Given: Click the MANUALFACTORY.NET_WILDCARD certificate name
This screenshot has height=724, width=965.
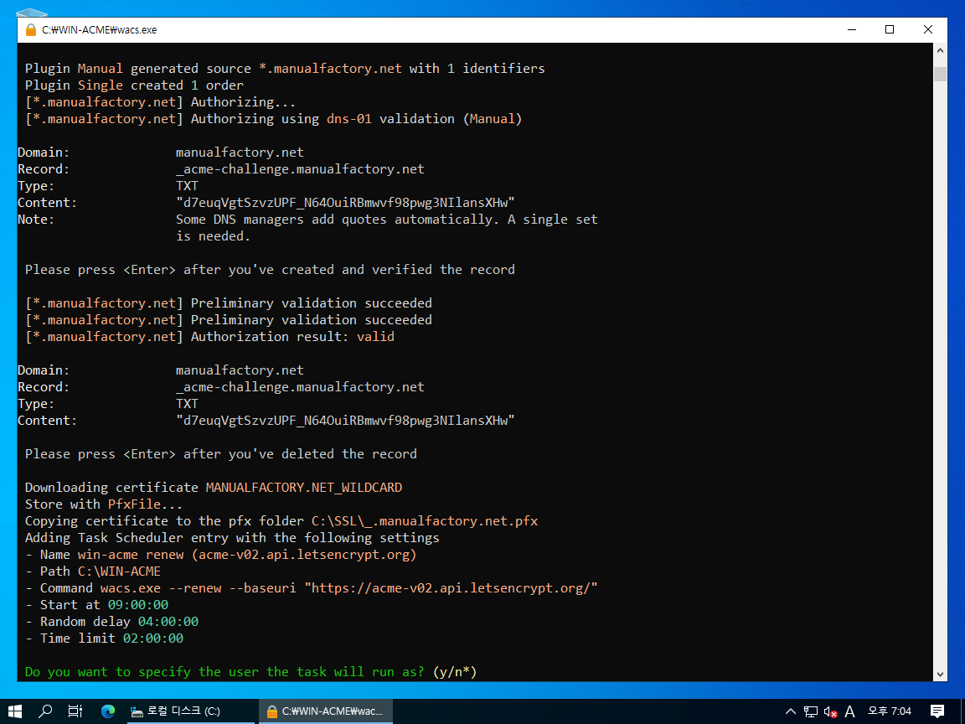Looking at the screenshot, I should (x=303, y=488).
